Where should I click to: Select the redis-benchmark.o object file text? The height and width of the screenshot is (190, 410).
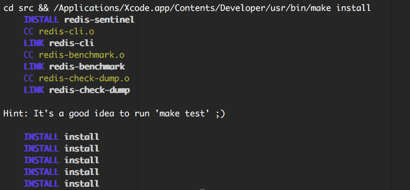[81, 55]
